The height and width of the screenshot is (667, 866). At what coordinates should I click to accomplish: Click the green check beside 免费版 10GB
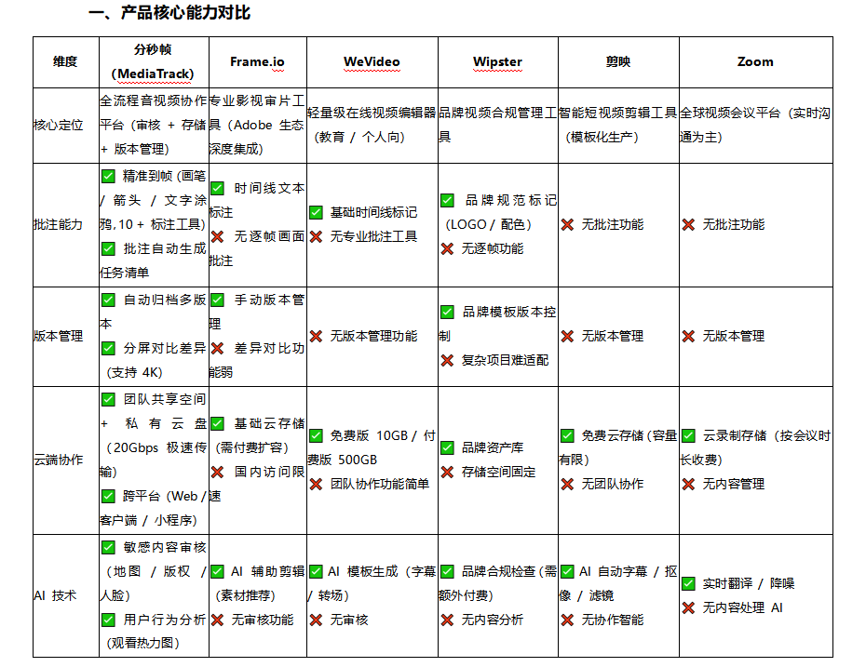tap(316, 435)
